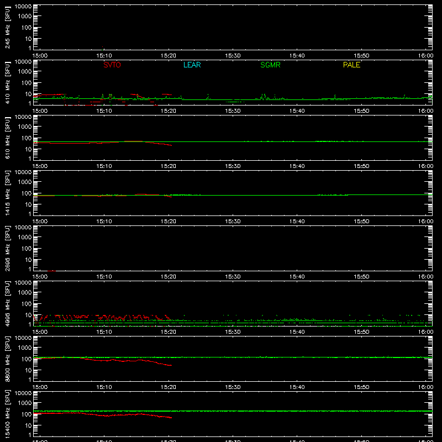Click the 10000 tick label on 245 MHz axis
The image size is (442, 442).
tap(23, 7)
